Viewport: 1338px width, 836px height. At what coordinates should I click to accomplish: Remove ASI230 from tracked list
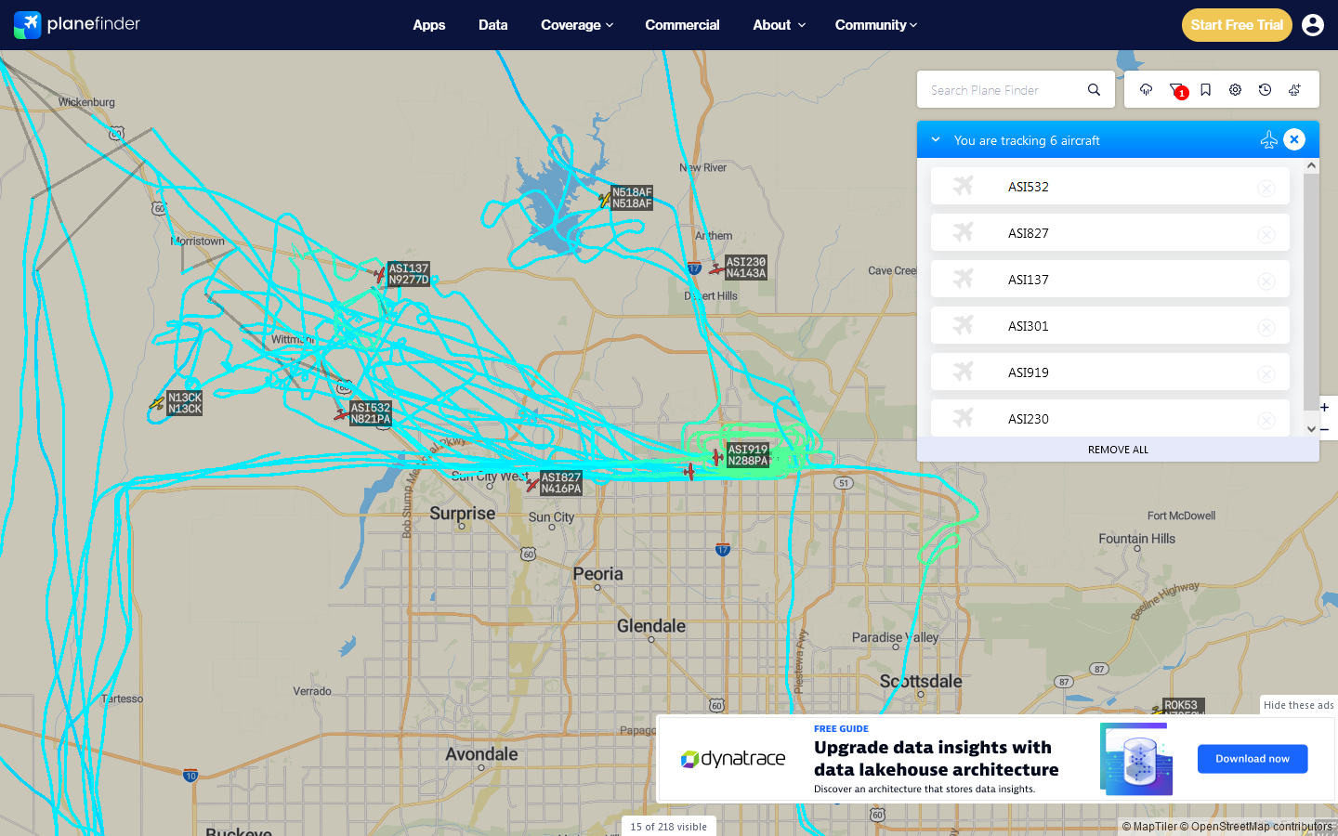[1266, 420]
